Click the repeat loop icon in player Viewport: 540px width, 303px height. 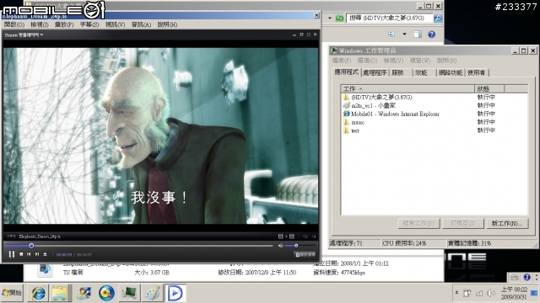click(x=305, y=237)
